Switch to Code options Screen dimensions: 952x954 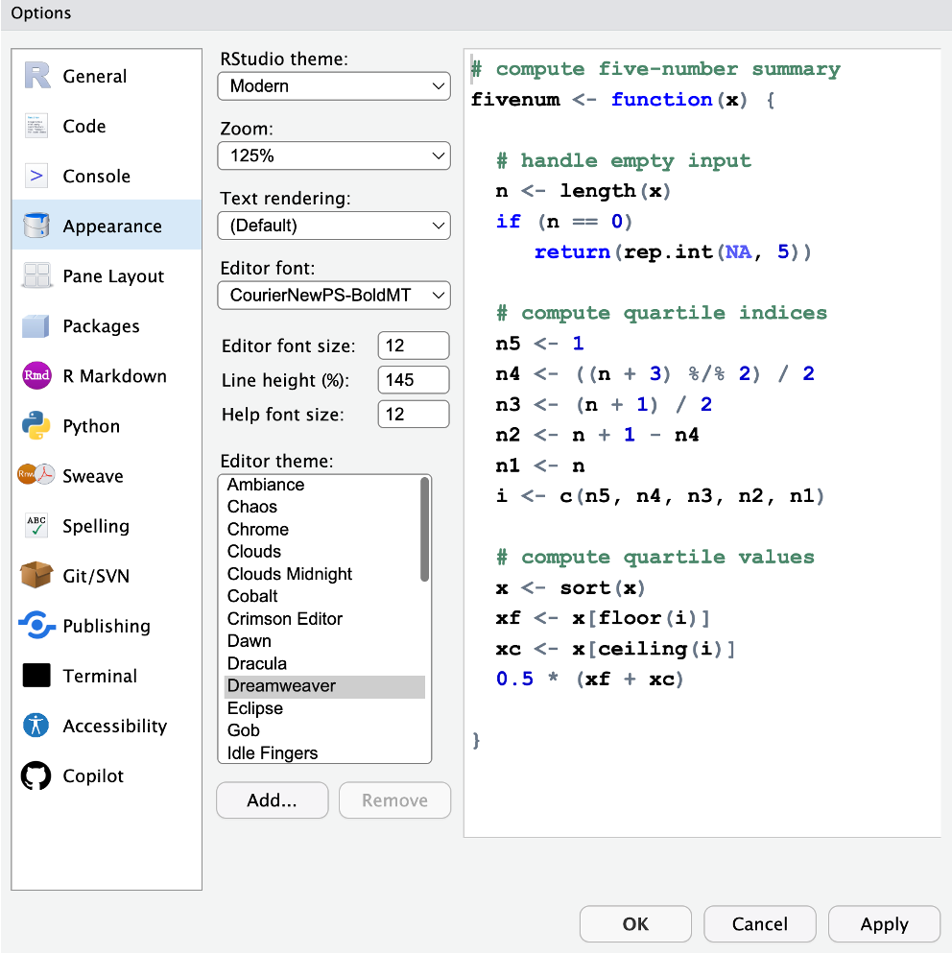tap(107, 126)
